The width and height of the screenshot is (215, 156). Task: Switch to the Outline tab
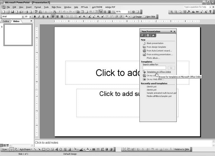[x=6, y=21]
